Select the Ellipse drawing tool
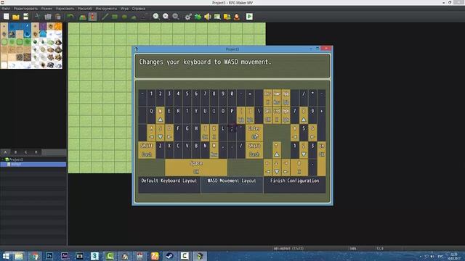 (124, 17)
